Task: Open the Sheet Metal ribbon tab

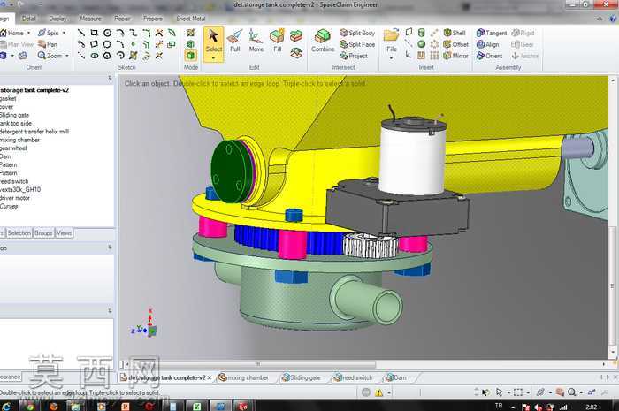Action: pyautogui.click(x=190, y=19)
